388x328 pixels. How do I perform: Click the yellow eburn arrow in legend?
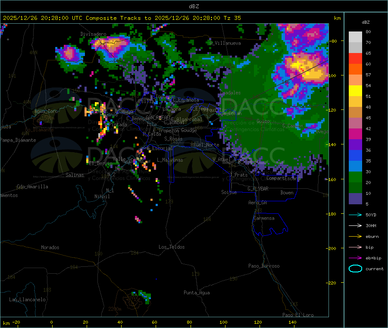tap(355, 237)
